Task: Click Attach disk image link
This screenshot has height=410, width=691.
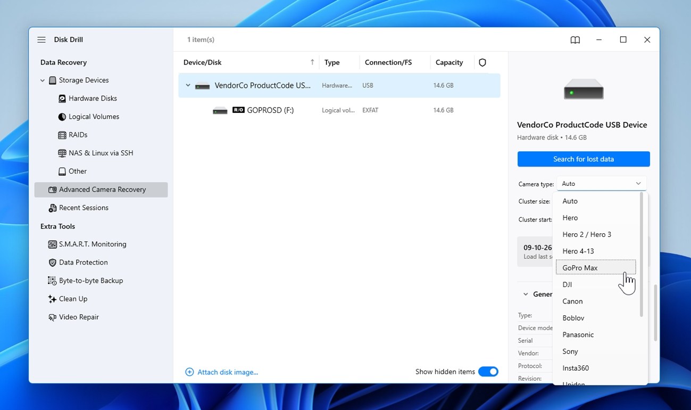Action: point(228,372)
